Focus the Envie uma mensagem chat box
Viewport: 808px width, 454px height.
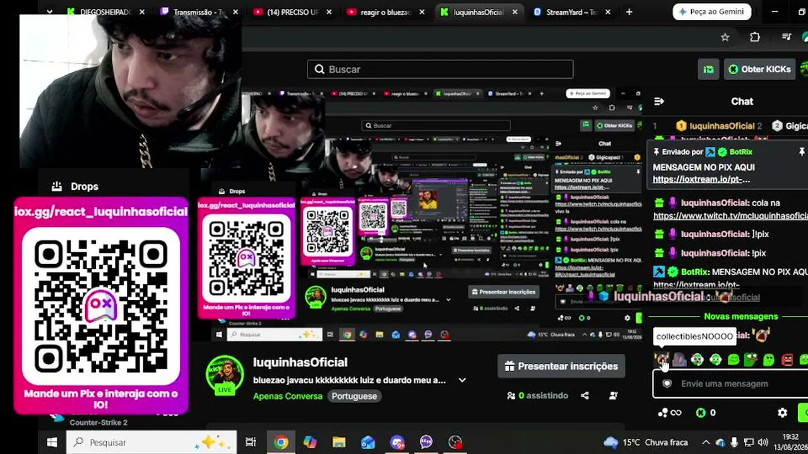(730, 384)
